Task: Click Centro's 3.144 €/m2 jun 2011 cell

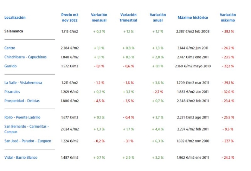Action: pos(193,48)
